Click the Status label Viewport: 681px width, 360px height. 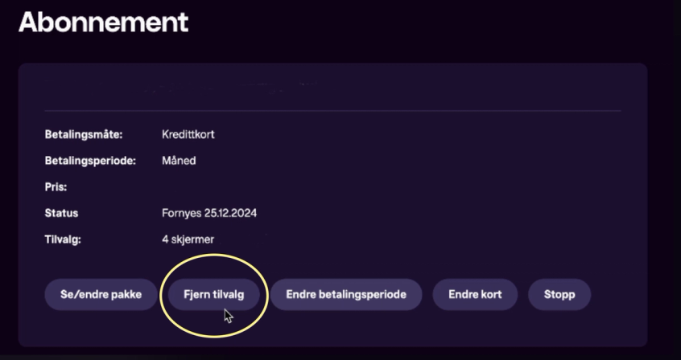click(61, 214)
